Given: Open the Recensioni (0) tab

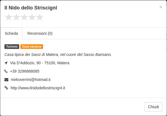Looking at the screenshot, I should point(40,33).
